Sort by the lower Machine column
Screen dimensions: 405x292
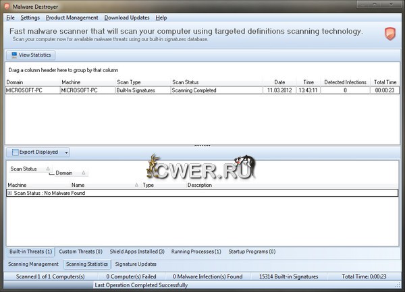pos(38,185)
